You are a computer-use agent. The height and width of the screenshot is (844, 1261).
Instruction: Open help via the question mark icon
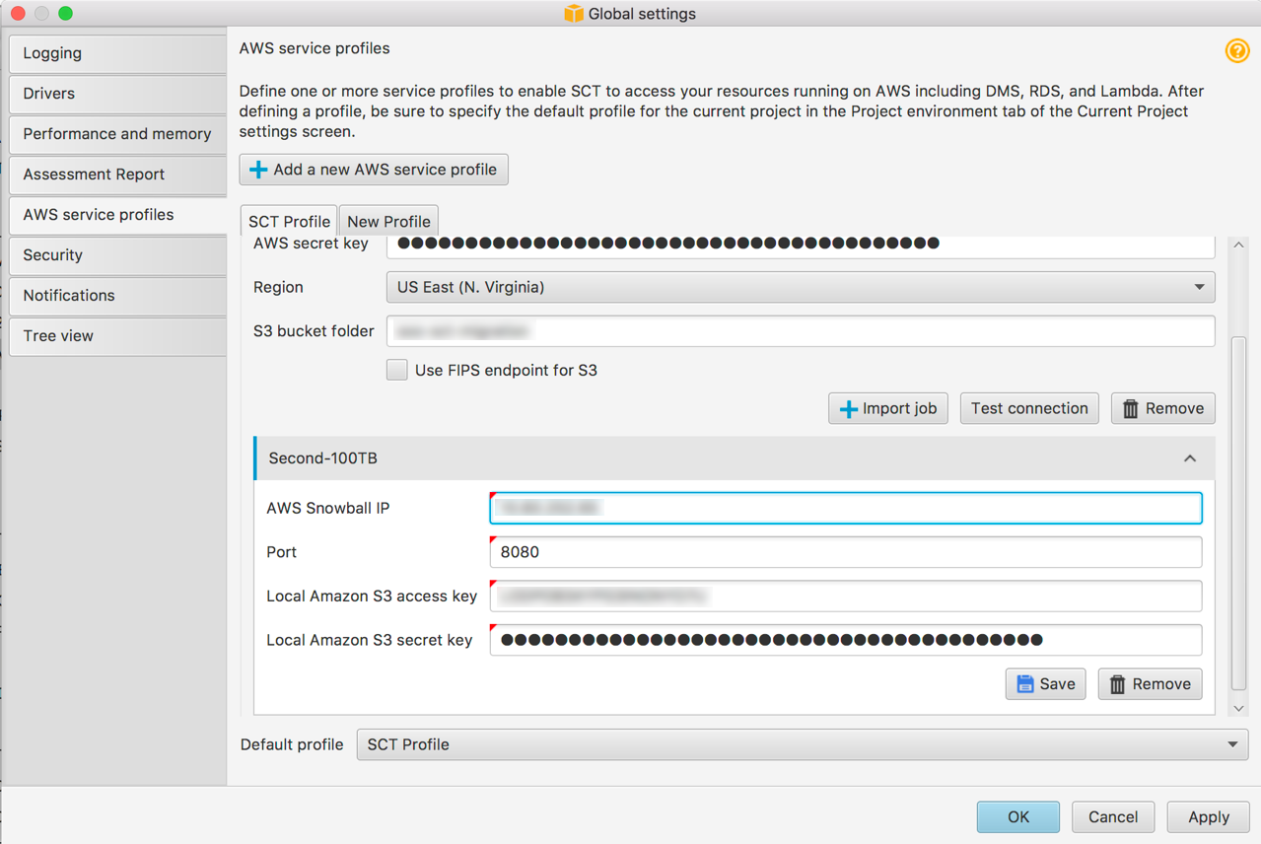[1237, 50]
